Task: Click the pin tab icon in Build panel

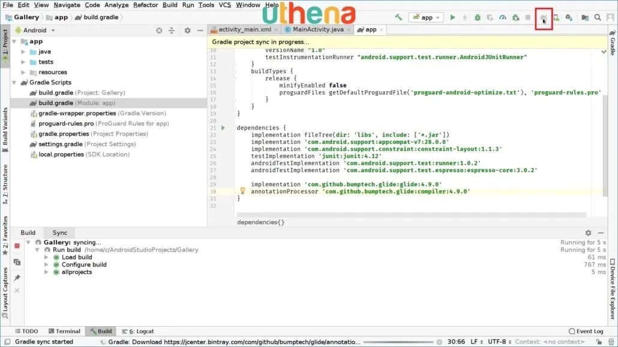Action: tap(17, 278)
